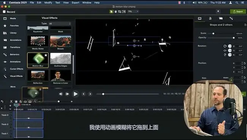The image size is (247, 140).
Task: Open the Text properties 'a' tab
Action: click(x=210, y=18)
